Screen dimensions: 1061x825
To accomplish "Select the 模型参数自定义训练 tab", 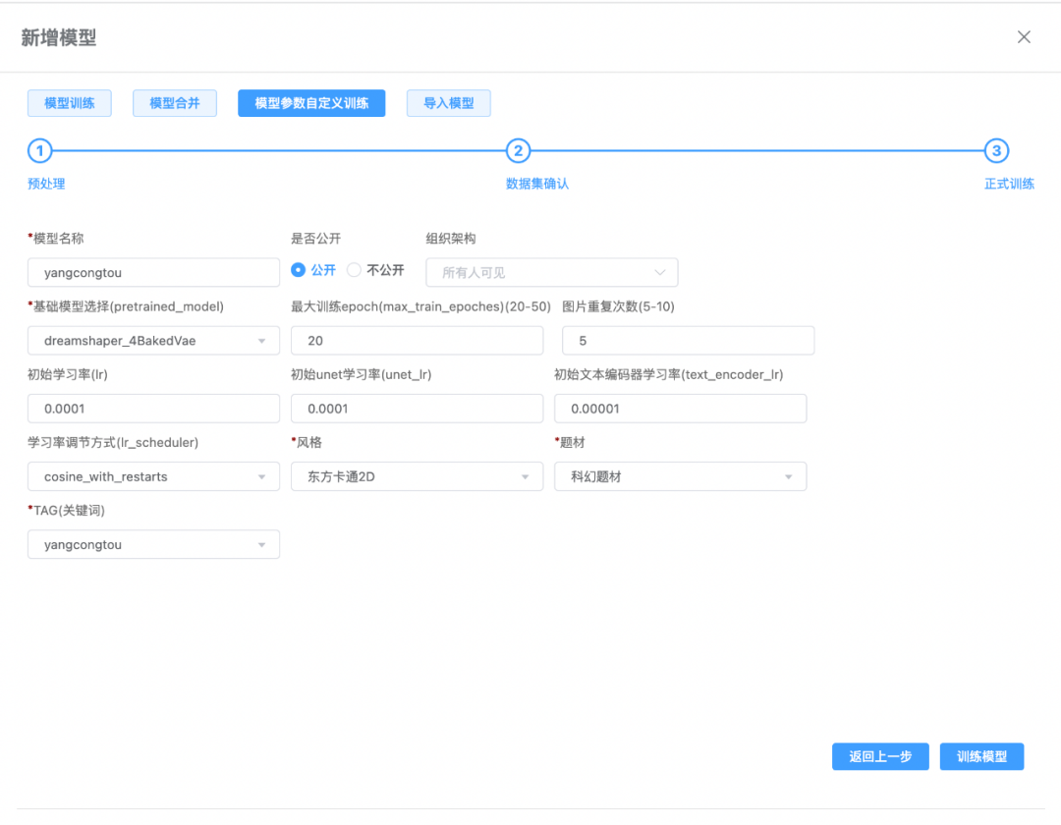I will [x=311, y=103].
